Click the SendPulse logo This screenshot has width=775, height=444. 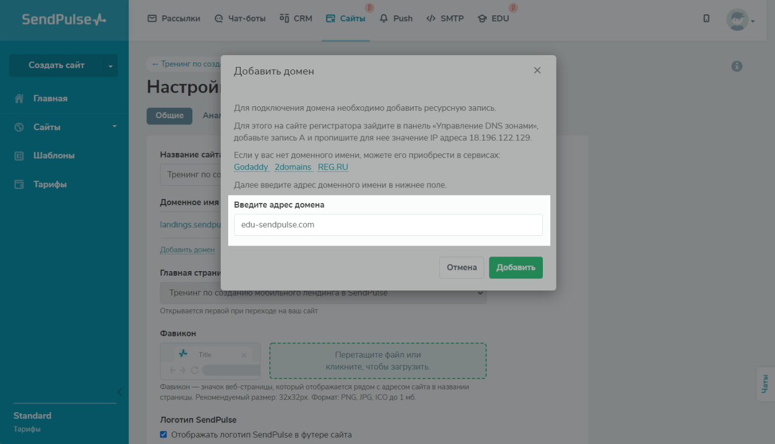[64, 19]
